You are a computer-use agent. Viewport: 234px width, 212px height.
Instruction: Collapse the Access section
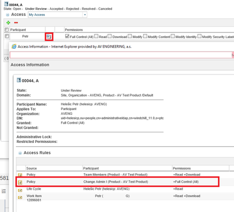[x=8, y=15]
